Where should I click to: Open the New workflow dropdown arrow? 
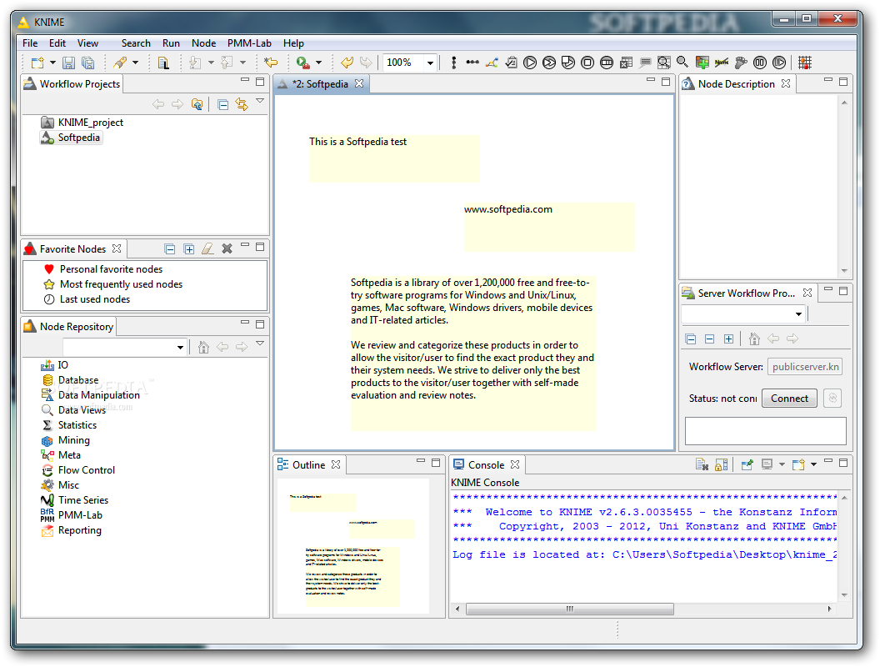click(52, 63)
